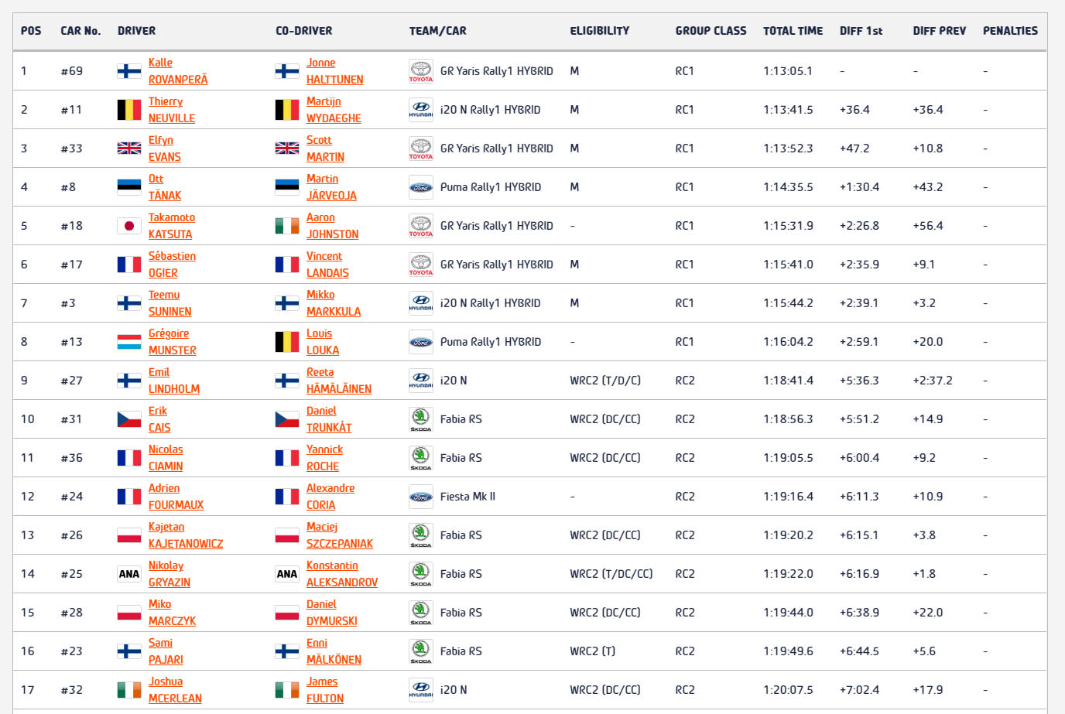Click the TEAM/CAR column header
This screenshot has width=1065, height=714.
click(437, 31)
